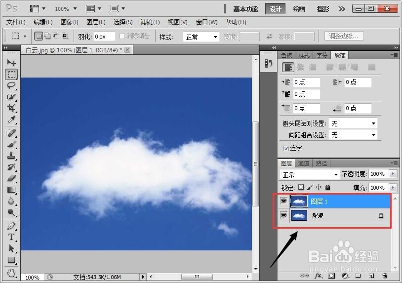The width and height of the screenshot is (402, 283).
Task: Select the Eraser tool
Action: tap(11, 178)
